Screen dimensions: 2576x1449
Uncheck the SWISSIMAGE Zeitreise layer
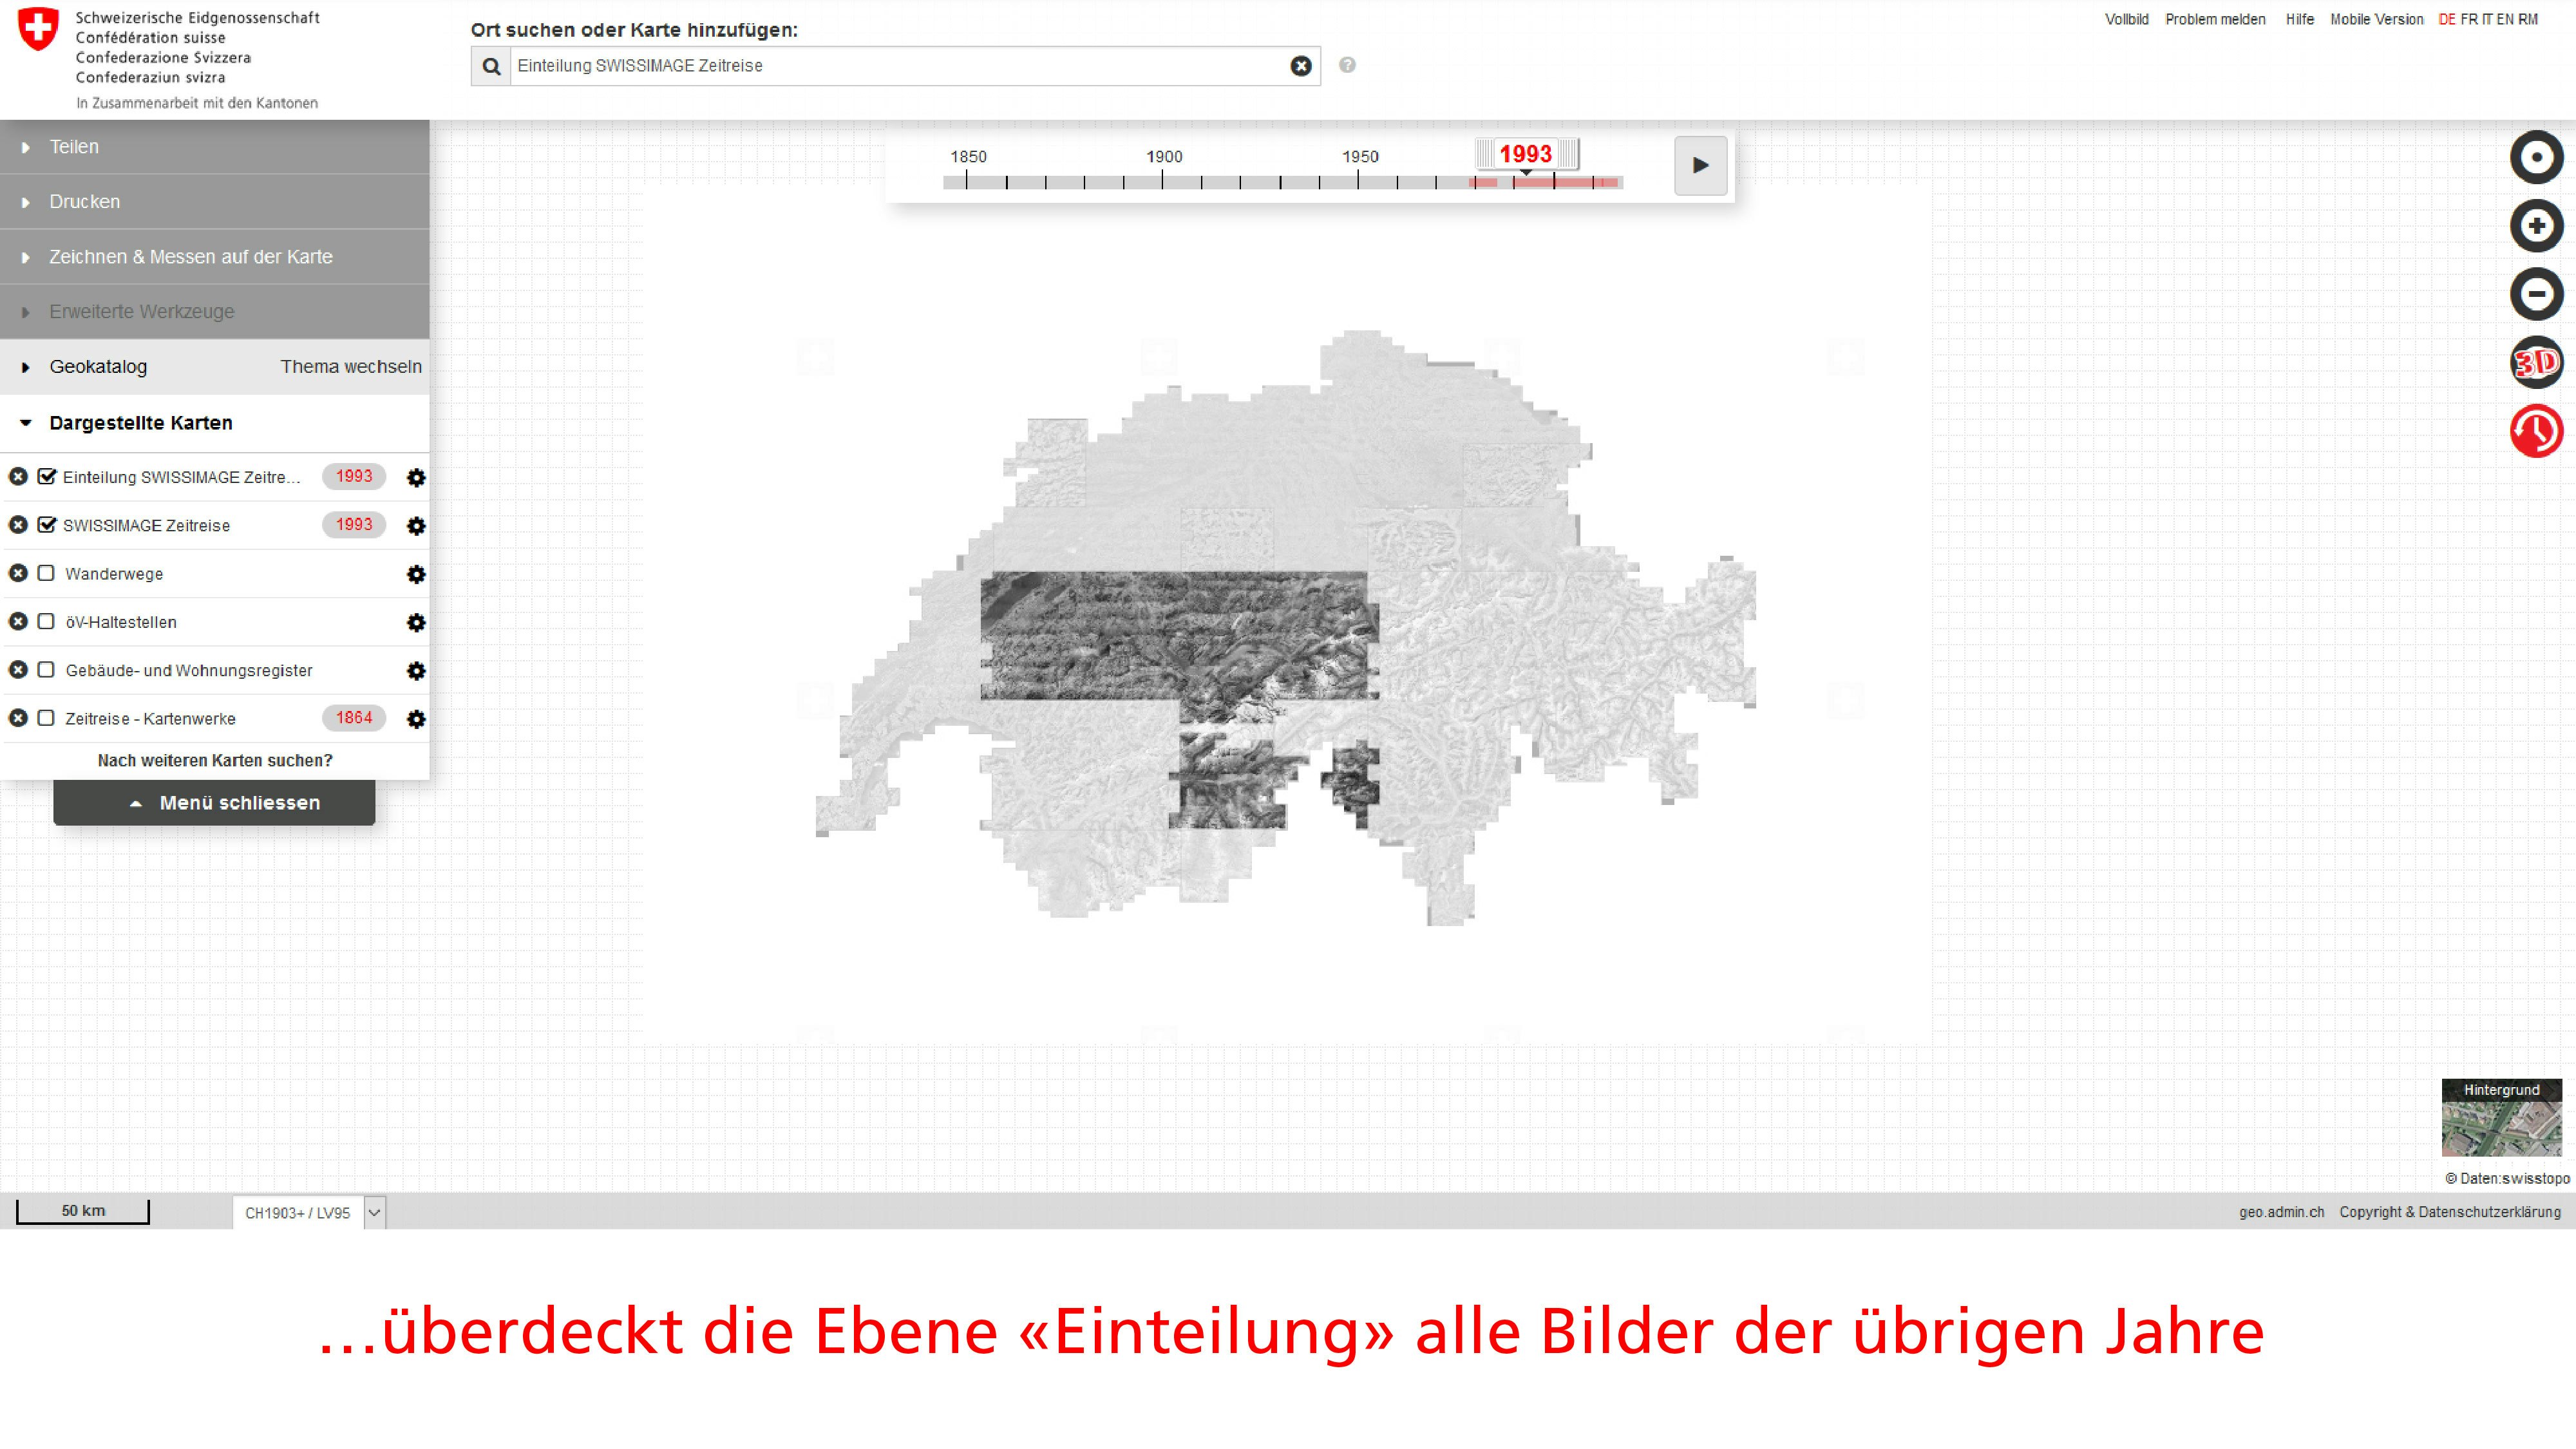click(x=46, y=525)
